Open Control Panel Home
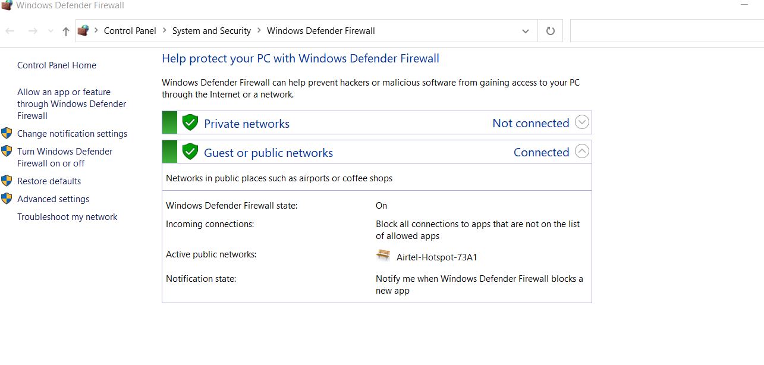Image resolution: width=764 pixels, height=365 pixels. click(x=56, y=65)
